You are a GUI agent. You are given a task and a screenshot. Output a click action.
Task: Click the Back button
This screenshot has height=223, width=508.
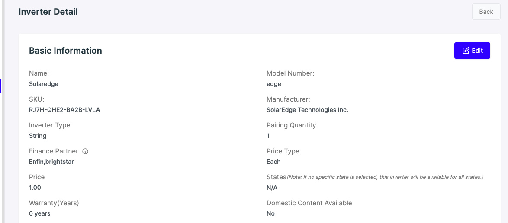tap(486, 12)
